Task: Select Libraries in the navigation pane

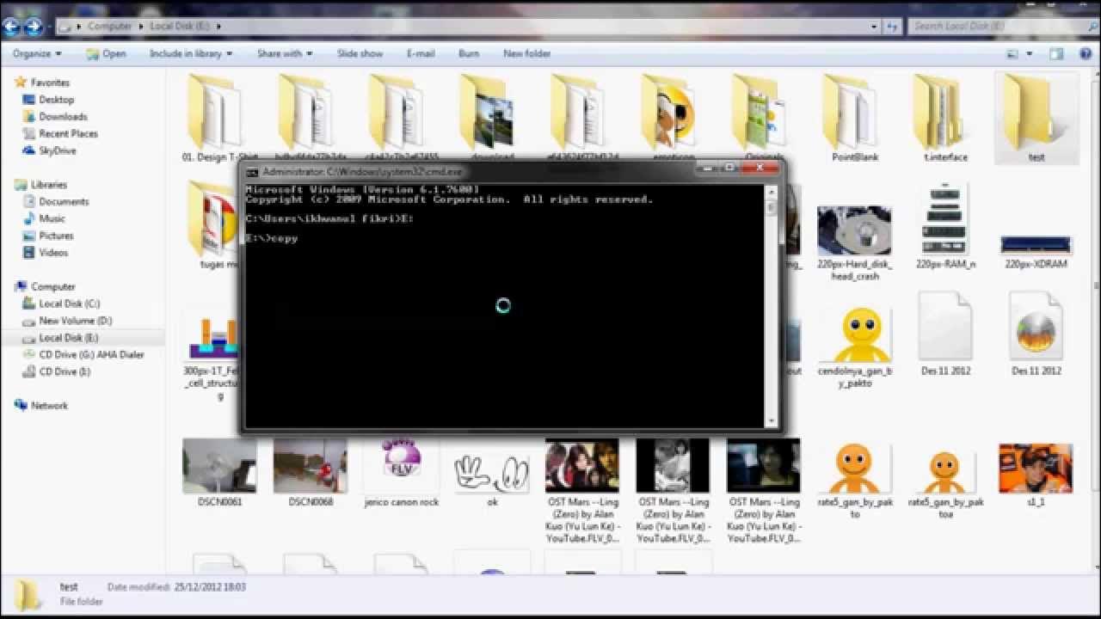Action: coord(48,185)
